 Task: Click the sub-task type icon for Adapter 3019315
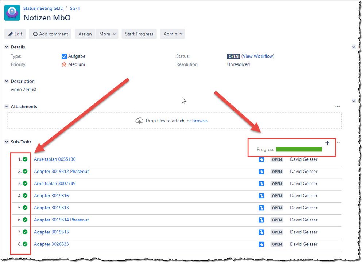point(261,232)
